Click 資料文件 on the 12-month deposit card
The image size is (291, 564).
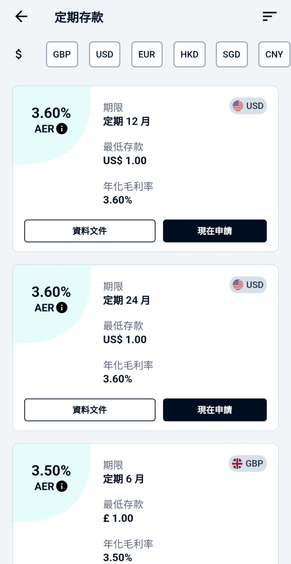pyautogui.click(x=90, y=231)
